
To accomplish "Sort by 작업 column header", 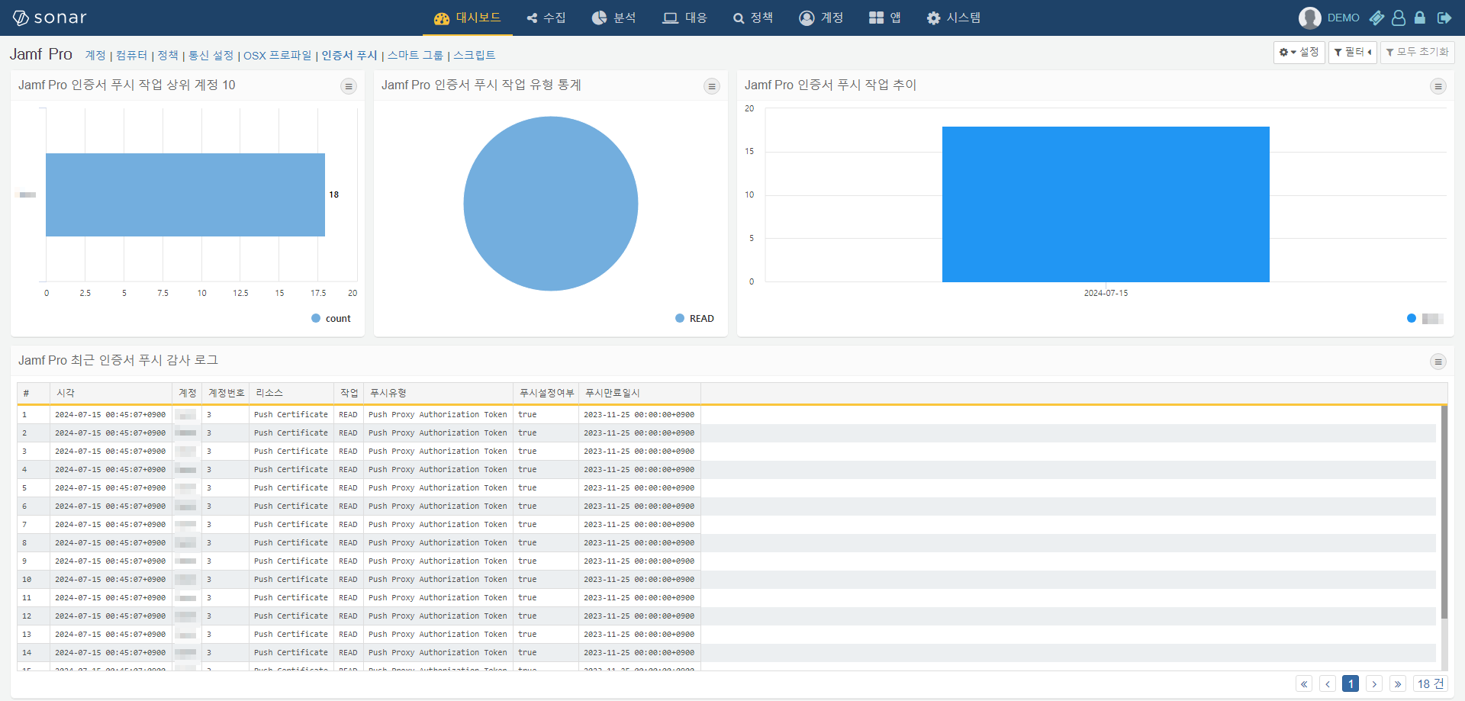I will [x=349, y=393].
